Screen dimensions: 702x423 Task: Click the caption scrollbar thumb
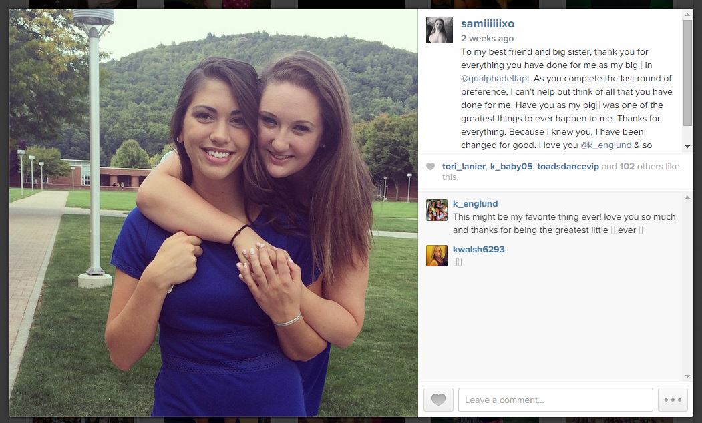point(687,73)
